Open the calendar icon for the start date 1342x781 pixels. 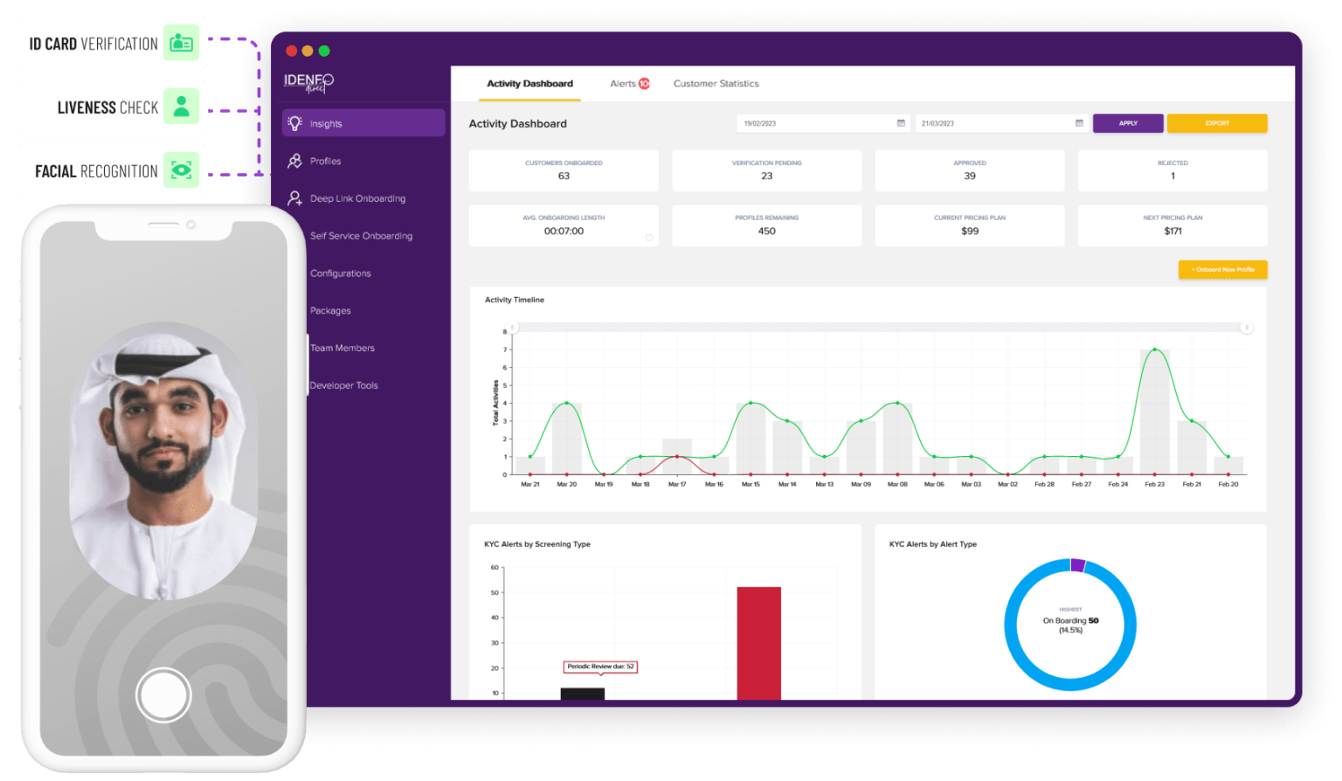pyautogui.click(x=901, y=123)
